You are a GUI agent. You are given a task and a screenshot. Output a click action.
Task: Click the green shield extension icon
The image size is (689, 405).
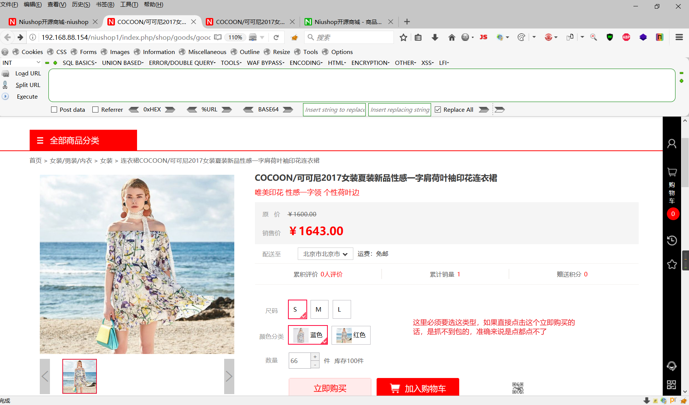coord(610,37)
